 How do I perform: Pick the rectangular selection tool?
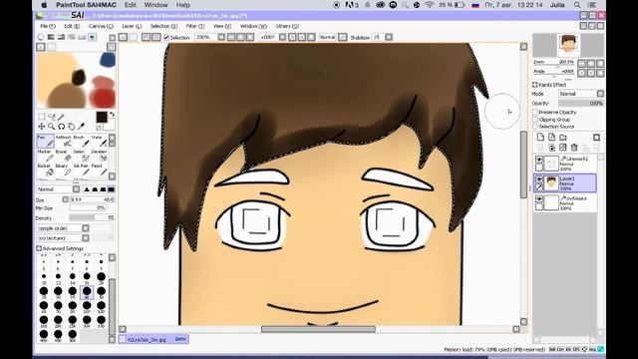[41, 117]
